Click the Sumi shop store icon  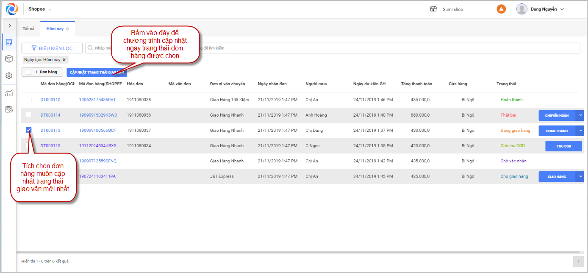tap(433, 9)
